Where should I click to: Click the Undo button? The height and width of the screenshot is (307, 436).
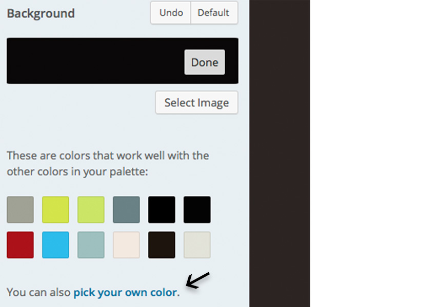(170, 13)
